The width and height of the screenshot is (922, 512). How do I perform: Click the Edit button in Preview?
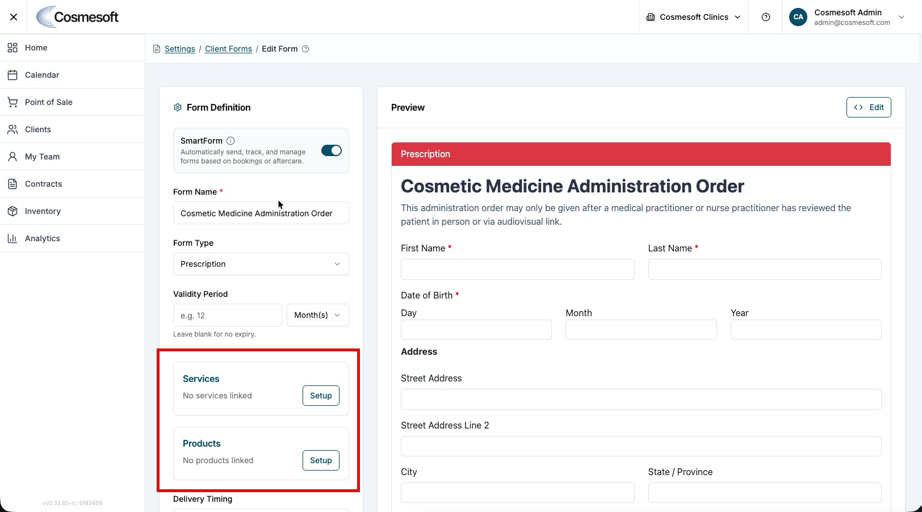tap(869, 107)
